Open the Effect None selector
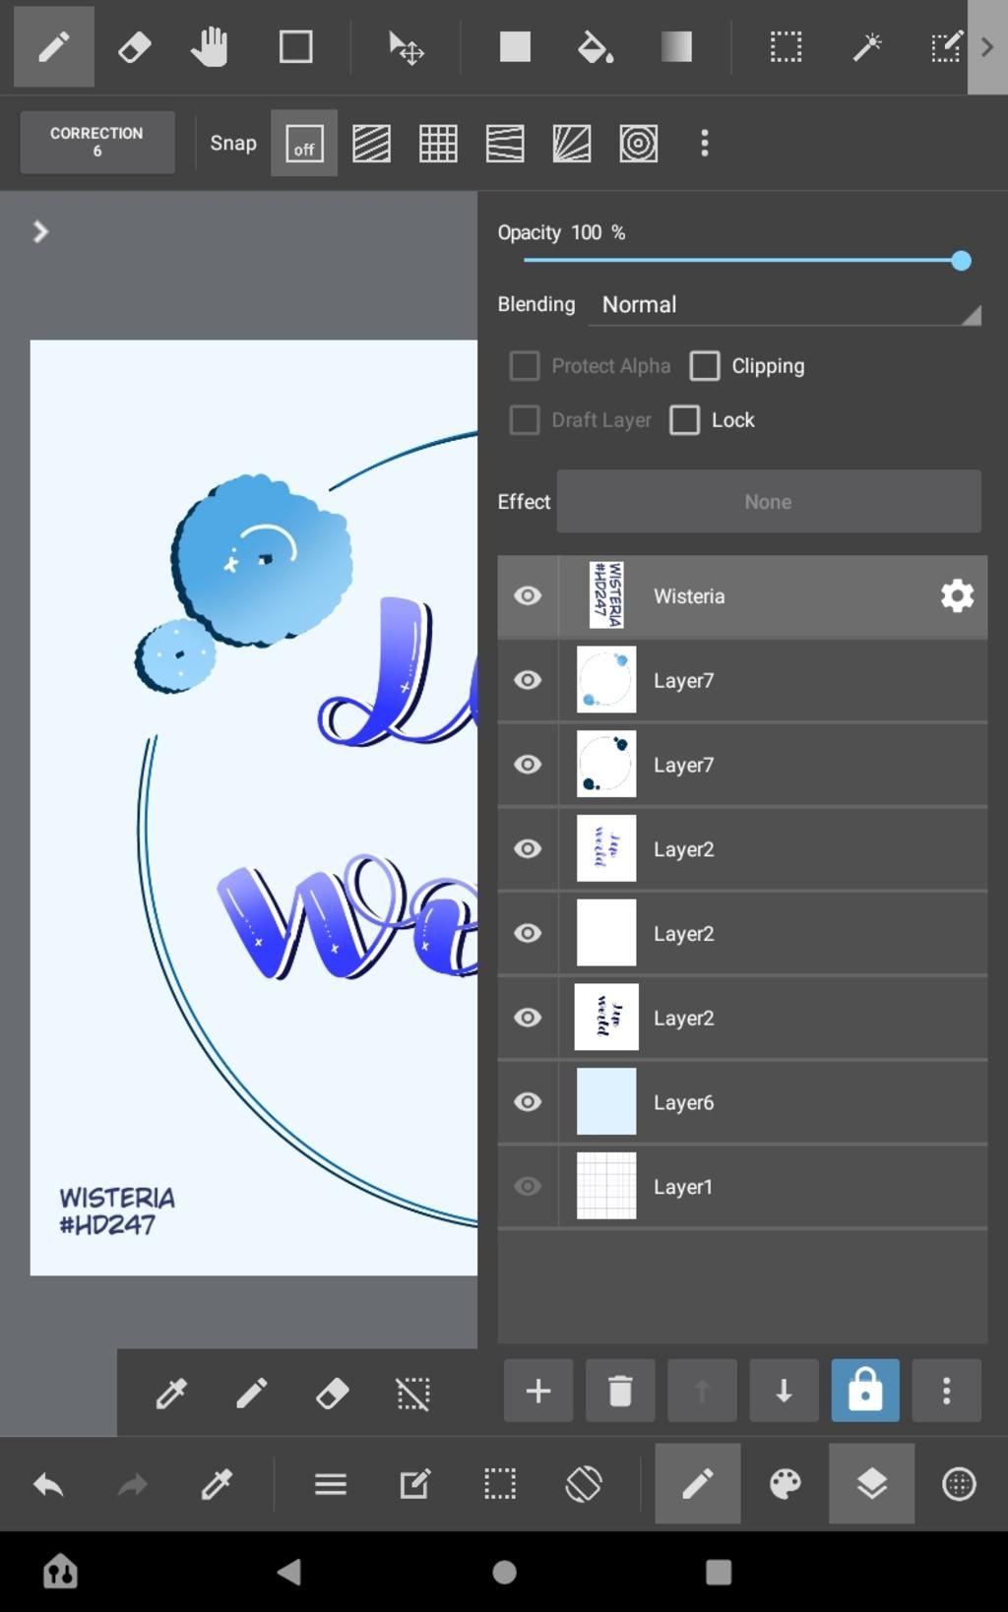This screenshot has height=1612, width=1008. (x=769, y=502)
